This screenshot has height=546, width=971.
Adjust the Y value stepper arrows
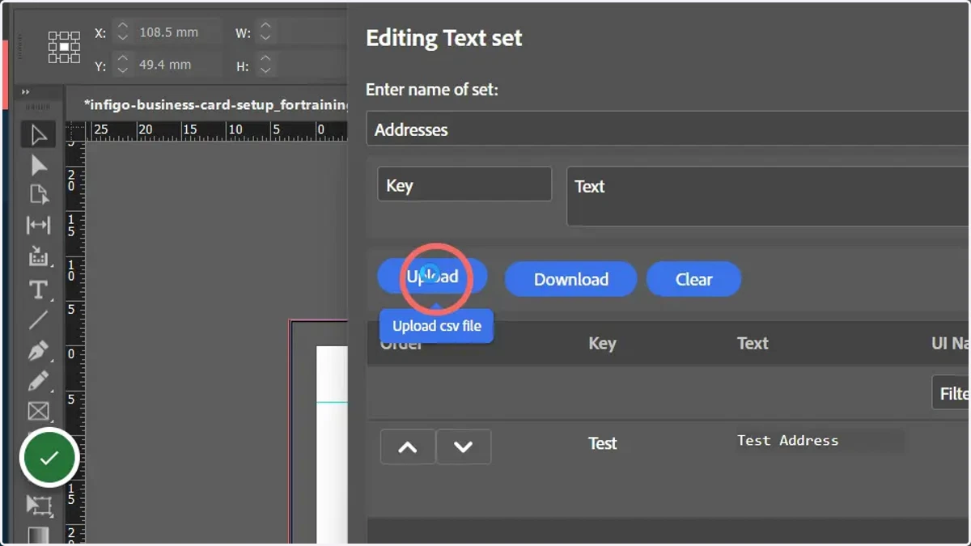pos(122,64)
